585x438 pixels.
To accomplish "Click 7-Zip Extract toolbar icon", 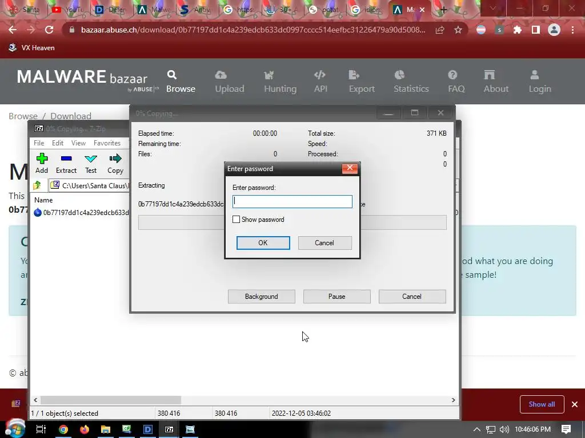I will pyautogui.click(x=66, y=164).
